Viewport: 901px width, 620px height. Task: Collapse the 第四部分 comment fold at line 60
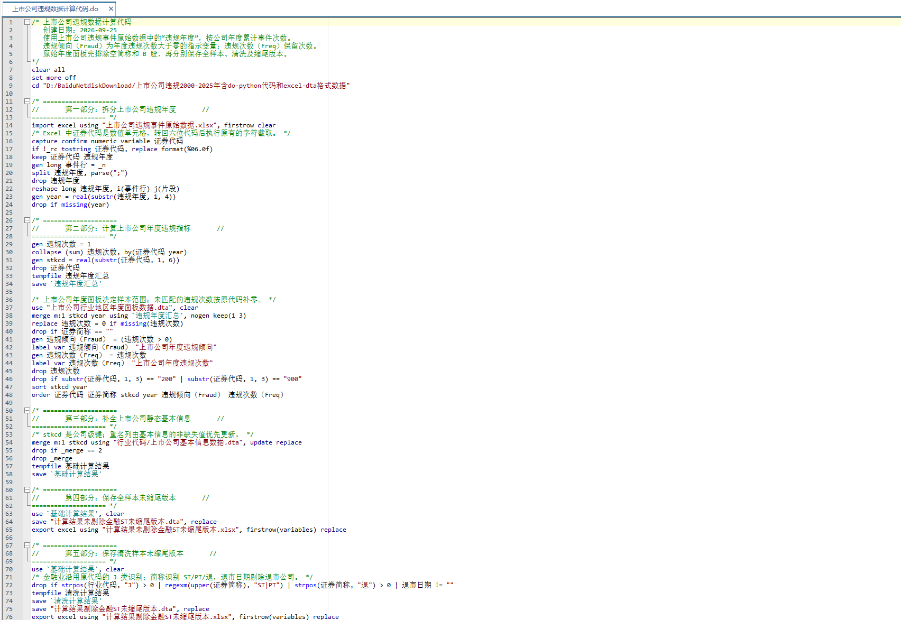26,489
